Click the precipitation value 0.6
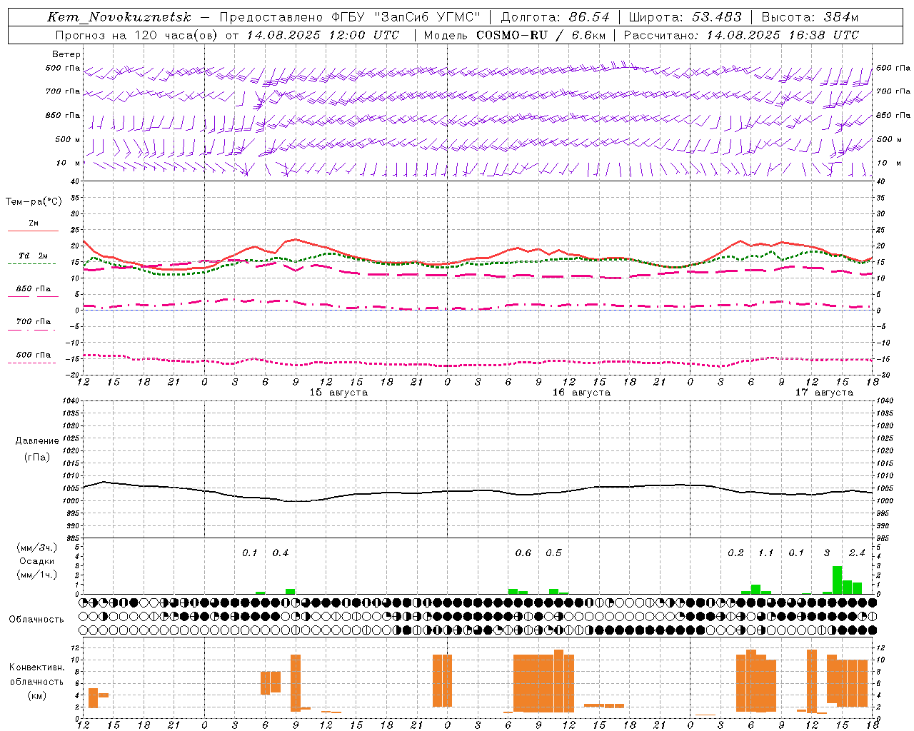Viewport: 914px width, 731px height. pos(523,553)
